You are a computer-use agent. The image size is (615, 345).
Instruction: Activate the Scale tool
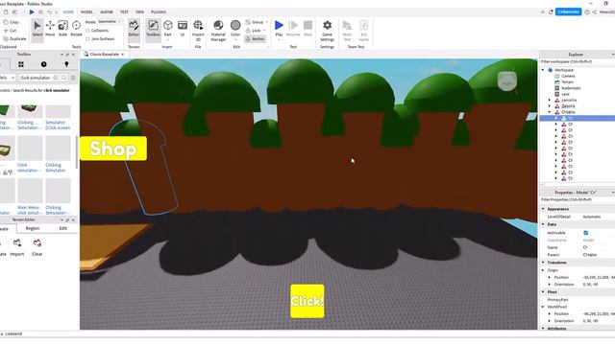click(62, 29)
